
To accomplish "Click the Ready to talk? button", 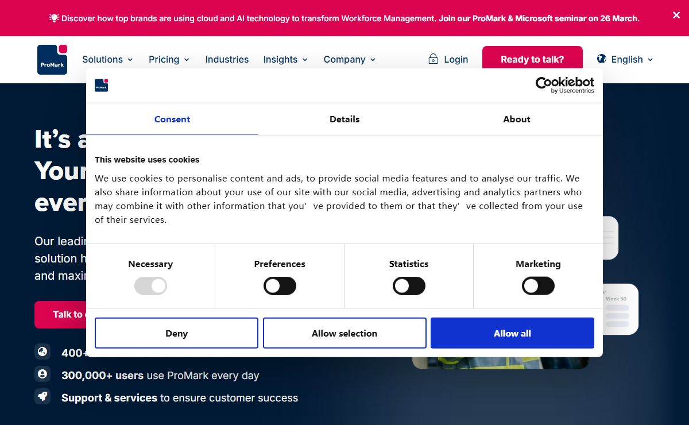I will [532, 59].
